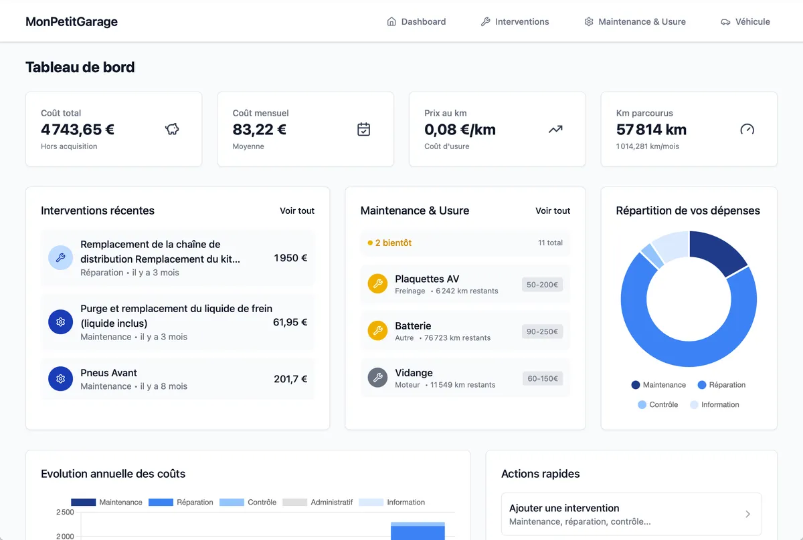This screenshot has height=540, width=803.
Task: Click the wrench icon beside chaîne de distribution
Action: click(60, 258)
